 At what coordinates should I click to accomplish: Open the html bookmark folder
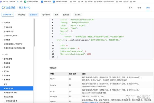119,2
